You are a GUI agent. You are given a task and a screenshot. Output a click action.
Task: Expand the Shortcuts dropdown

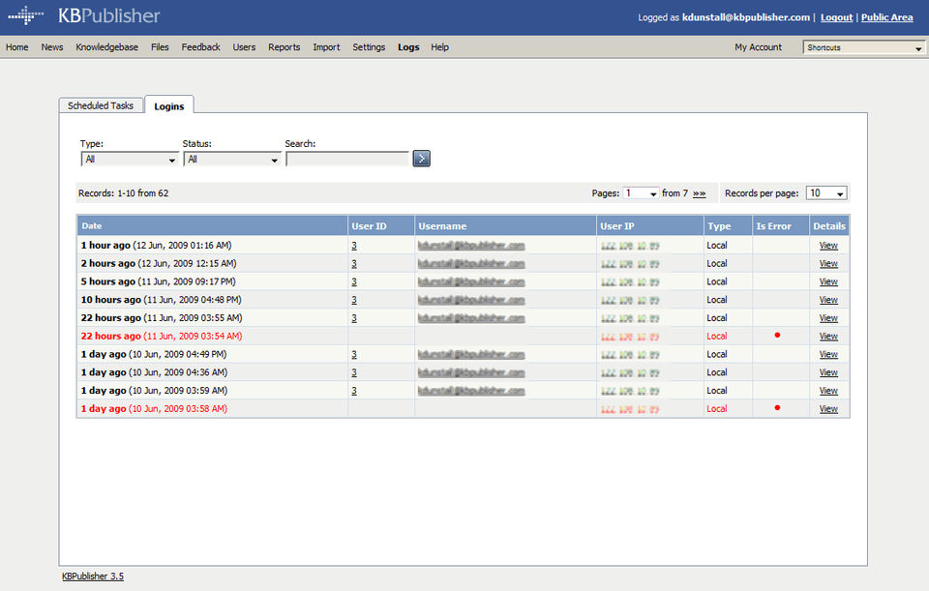pyautogui.click(x=864, y=47)
